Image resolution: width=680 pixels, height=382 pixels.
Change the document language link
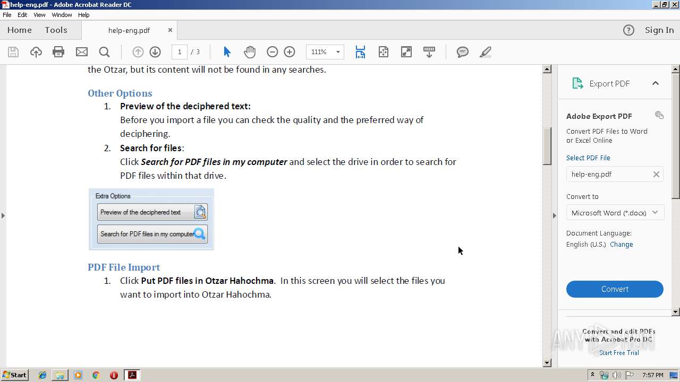[x=621, y=245]
